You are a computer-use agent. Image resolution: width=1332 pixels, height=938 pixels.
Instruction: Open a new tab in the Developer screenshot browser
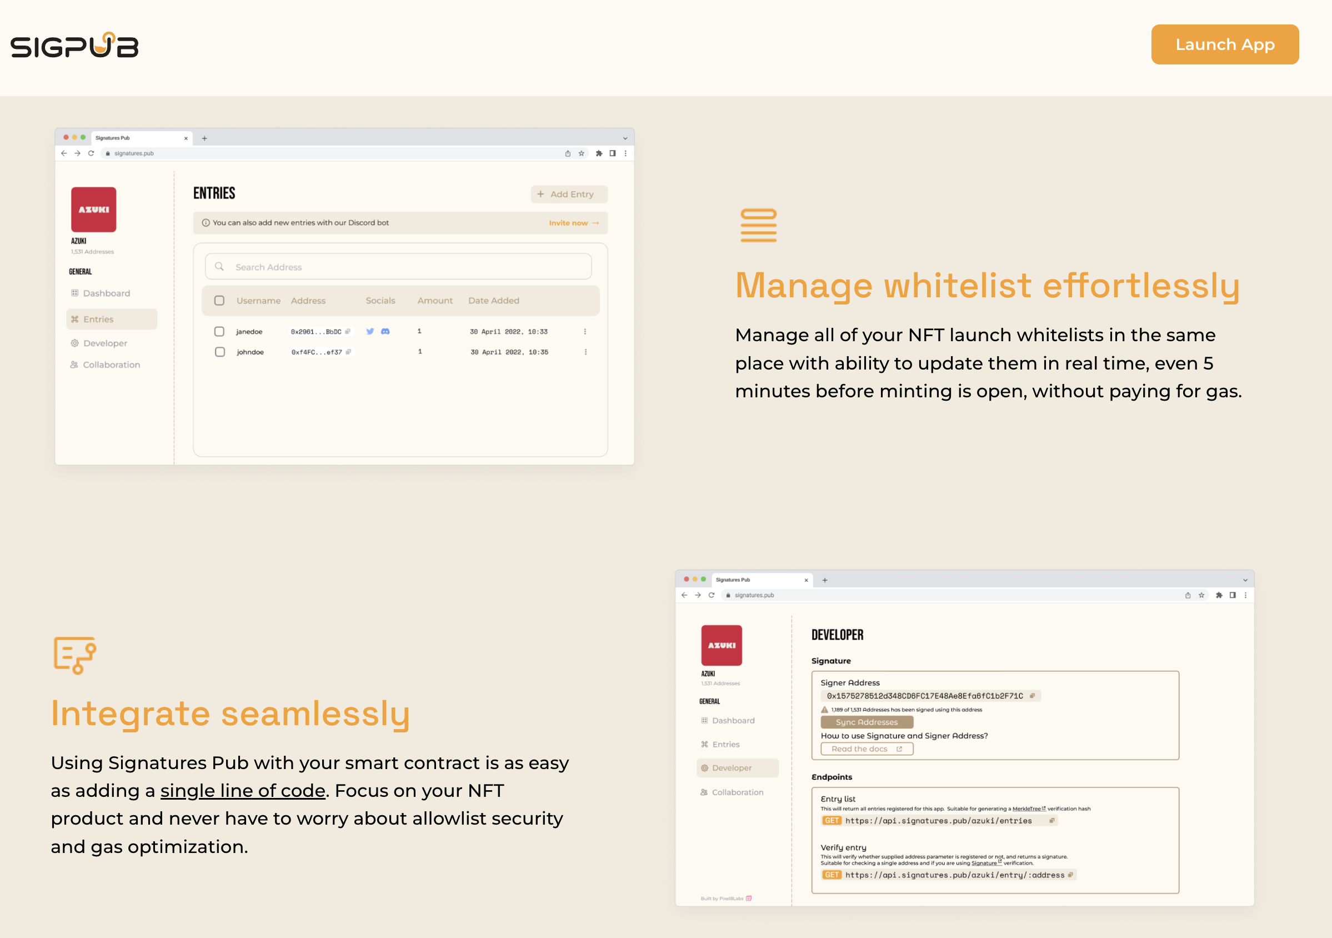pyautogui.click(x=824, y=580)
